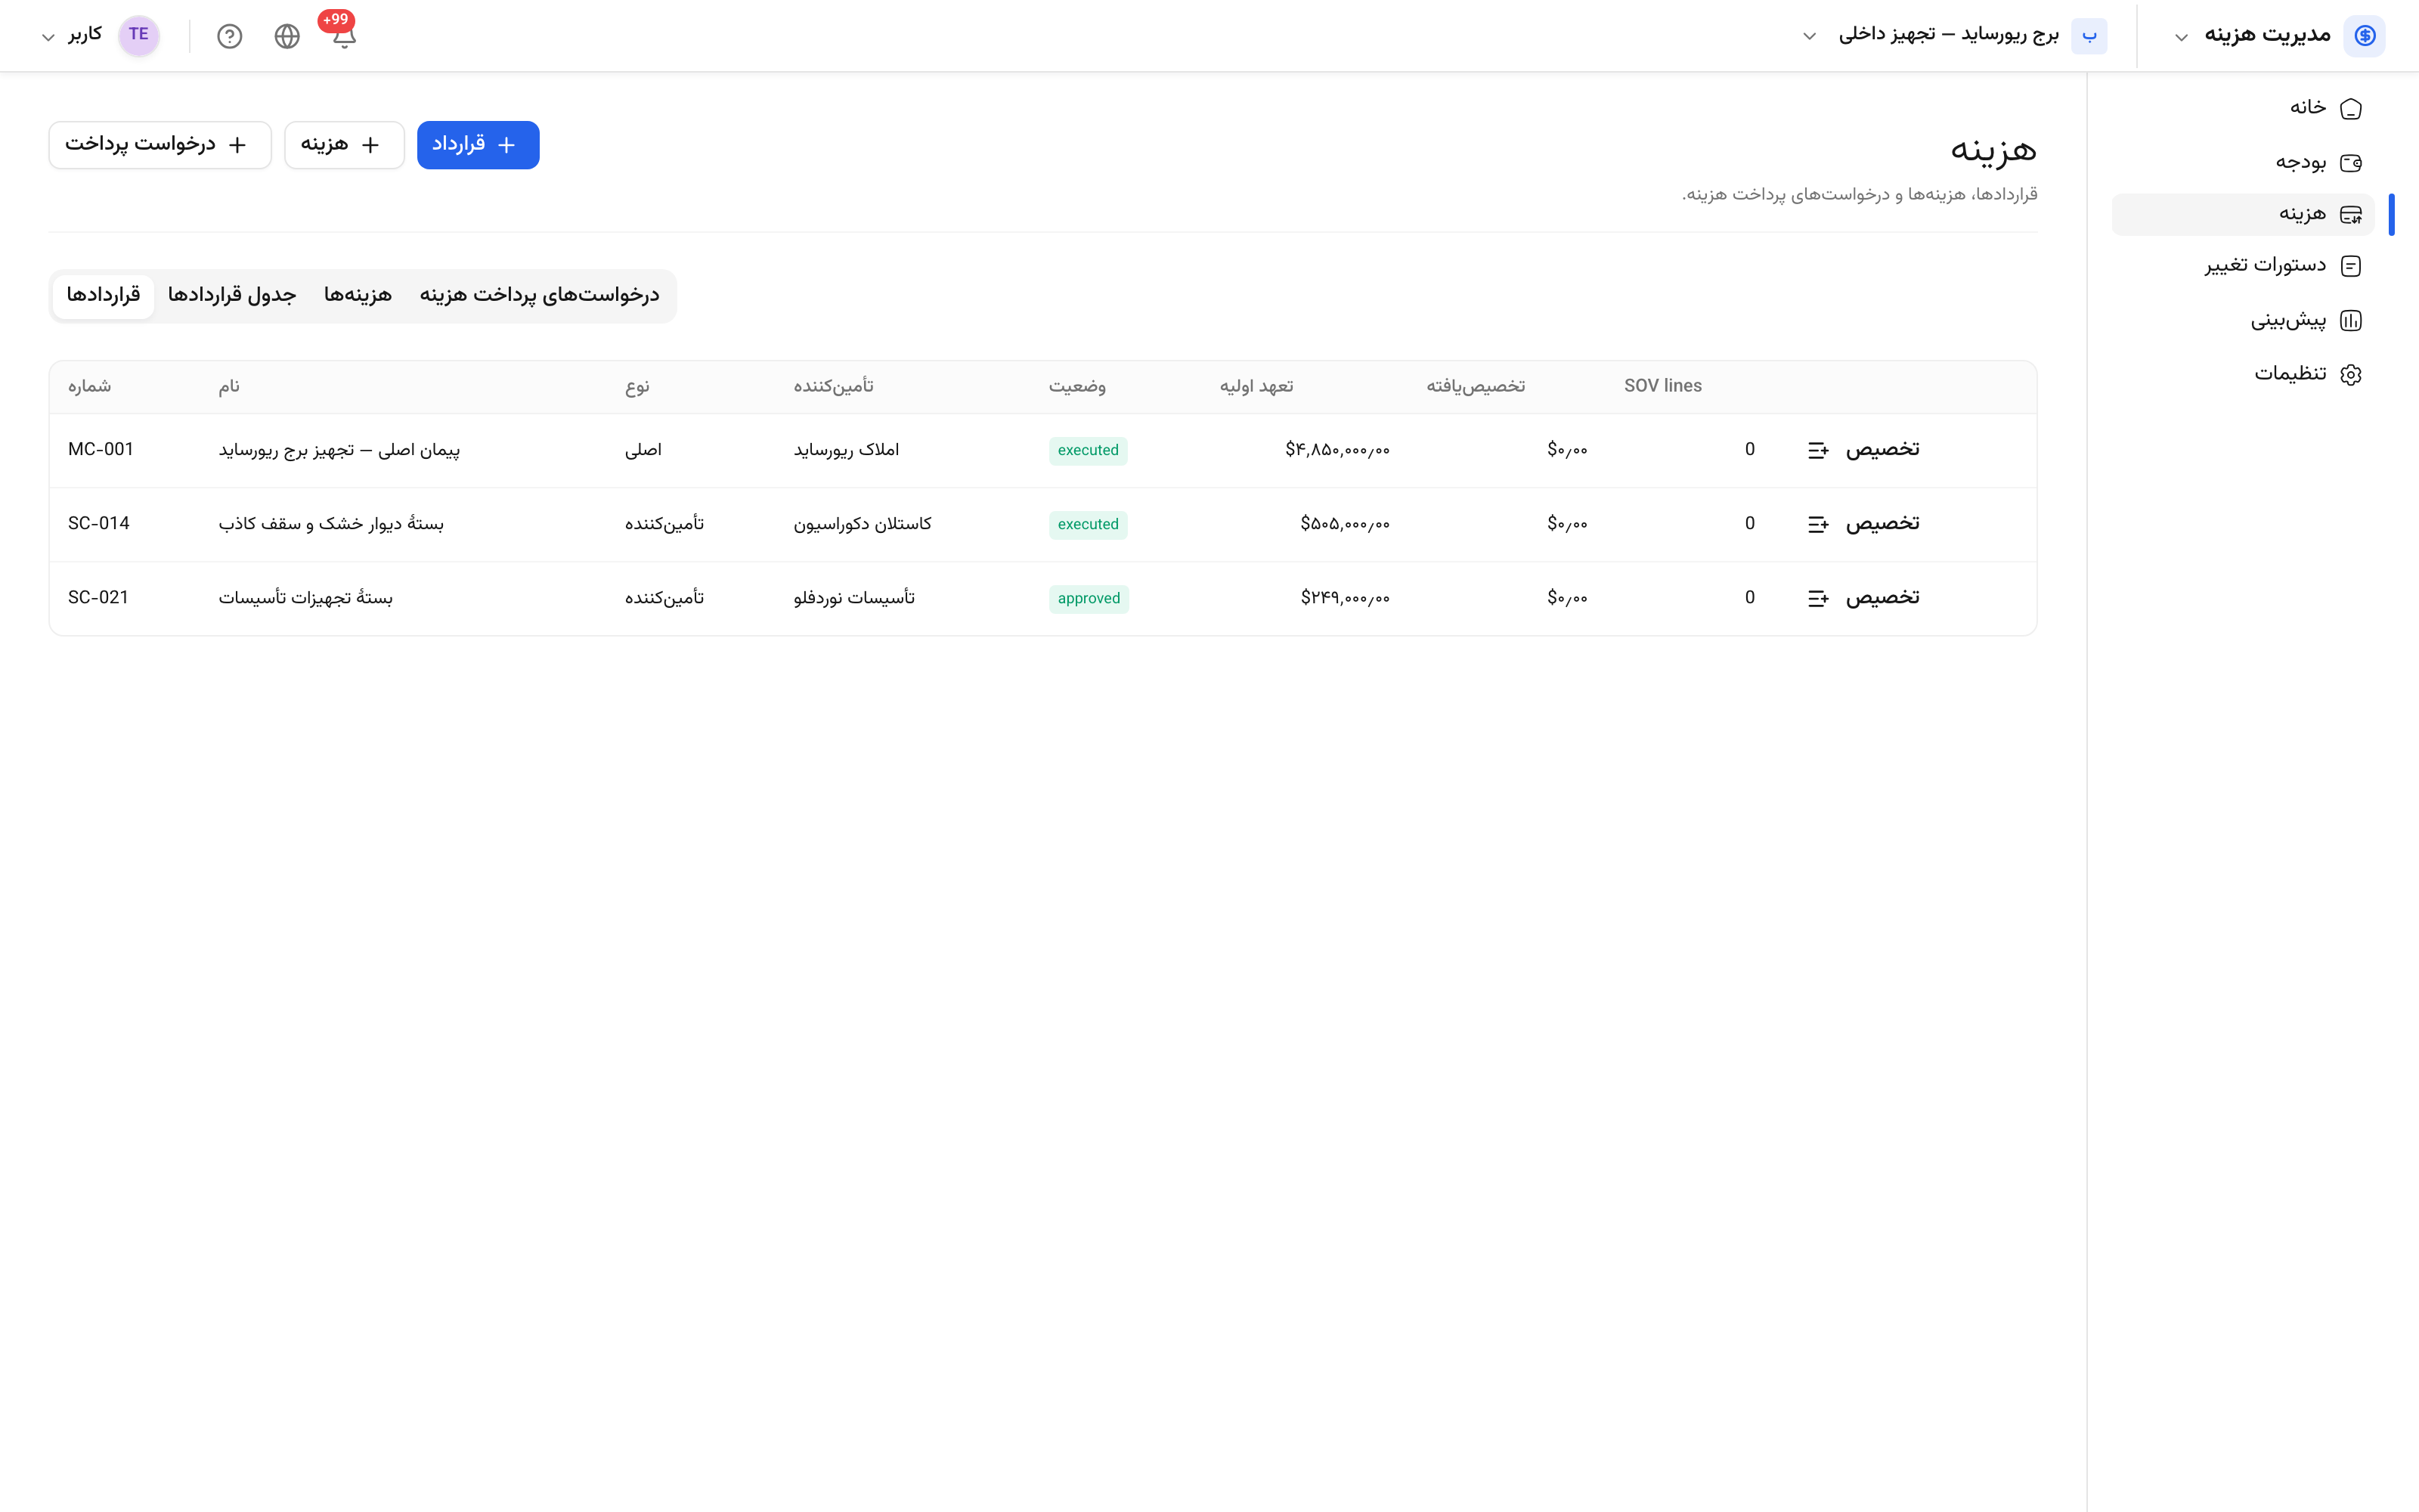Click the پیش‌بینی chart icon in the sidebar
Image resolution: width=2419 pixels, height=1512 pixels.
(x=2351, y=321)
